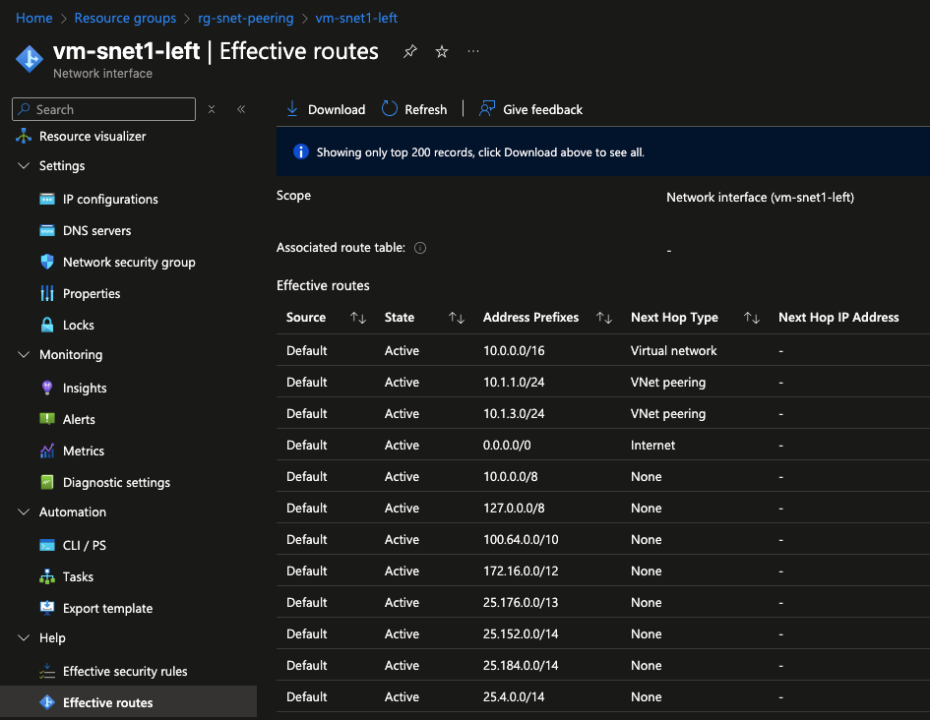This screenshot has width=930, height=720.
Task: Click the info icon in the blue banner
Action: pos(301,151)
